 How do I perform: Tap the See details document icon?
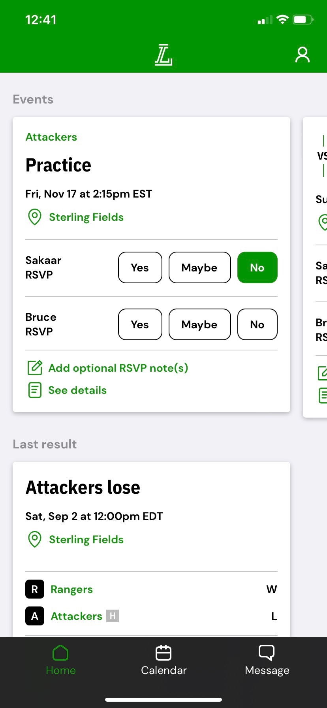coord(34,390)
